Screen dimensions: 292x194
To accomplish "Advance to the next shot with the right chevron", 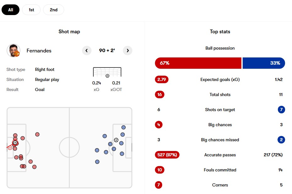I will point(128,51).
